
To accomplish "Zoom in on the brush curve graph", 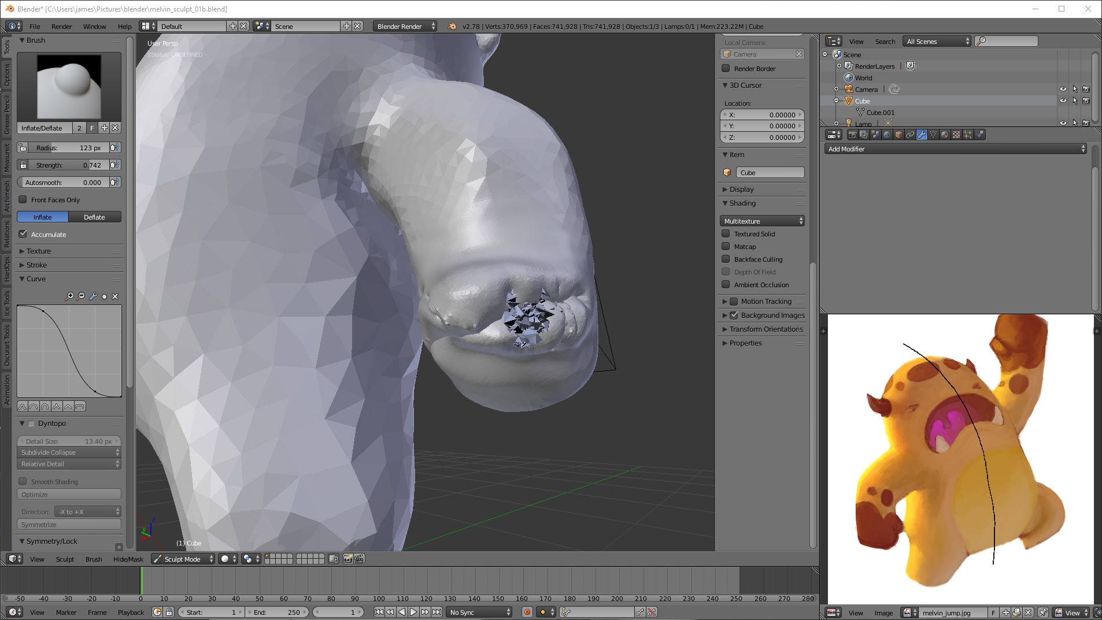I will 70,296.
